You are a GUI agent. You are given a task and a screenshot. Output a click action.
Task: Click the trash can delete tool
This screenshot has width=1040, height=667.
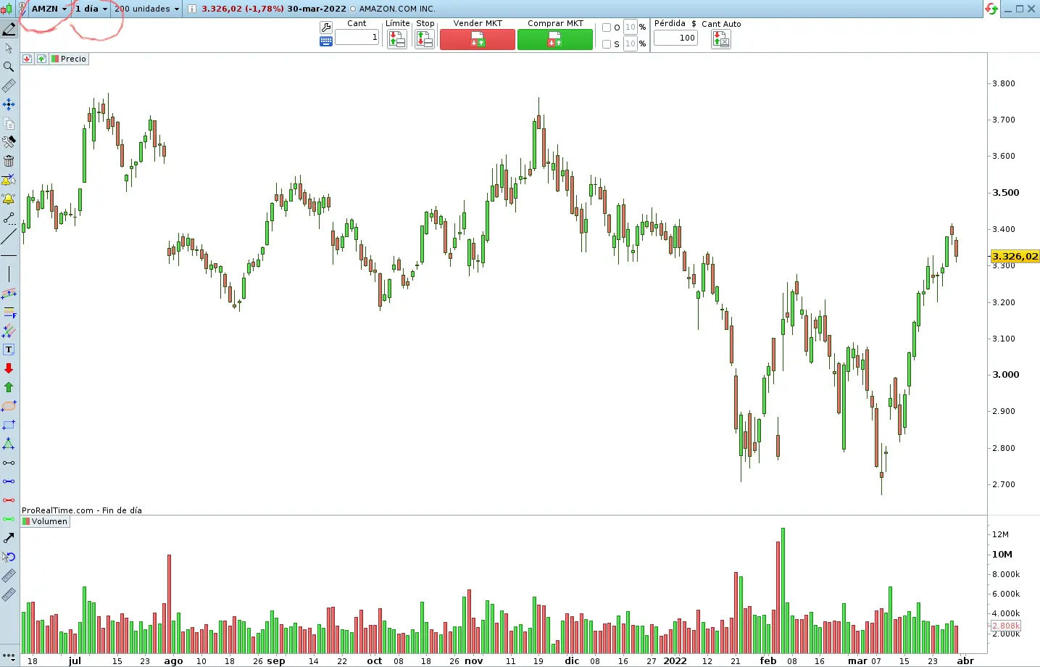[9, 161]
